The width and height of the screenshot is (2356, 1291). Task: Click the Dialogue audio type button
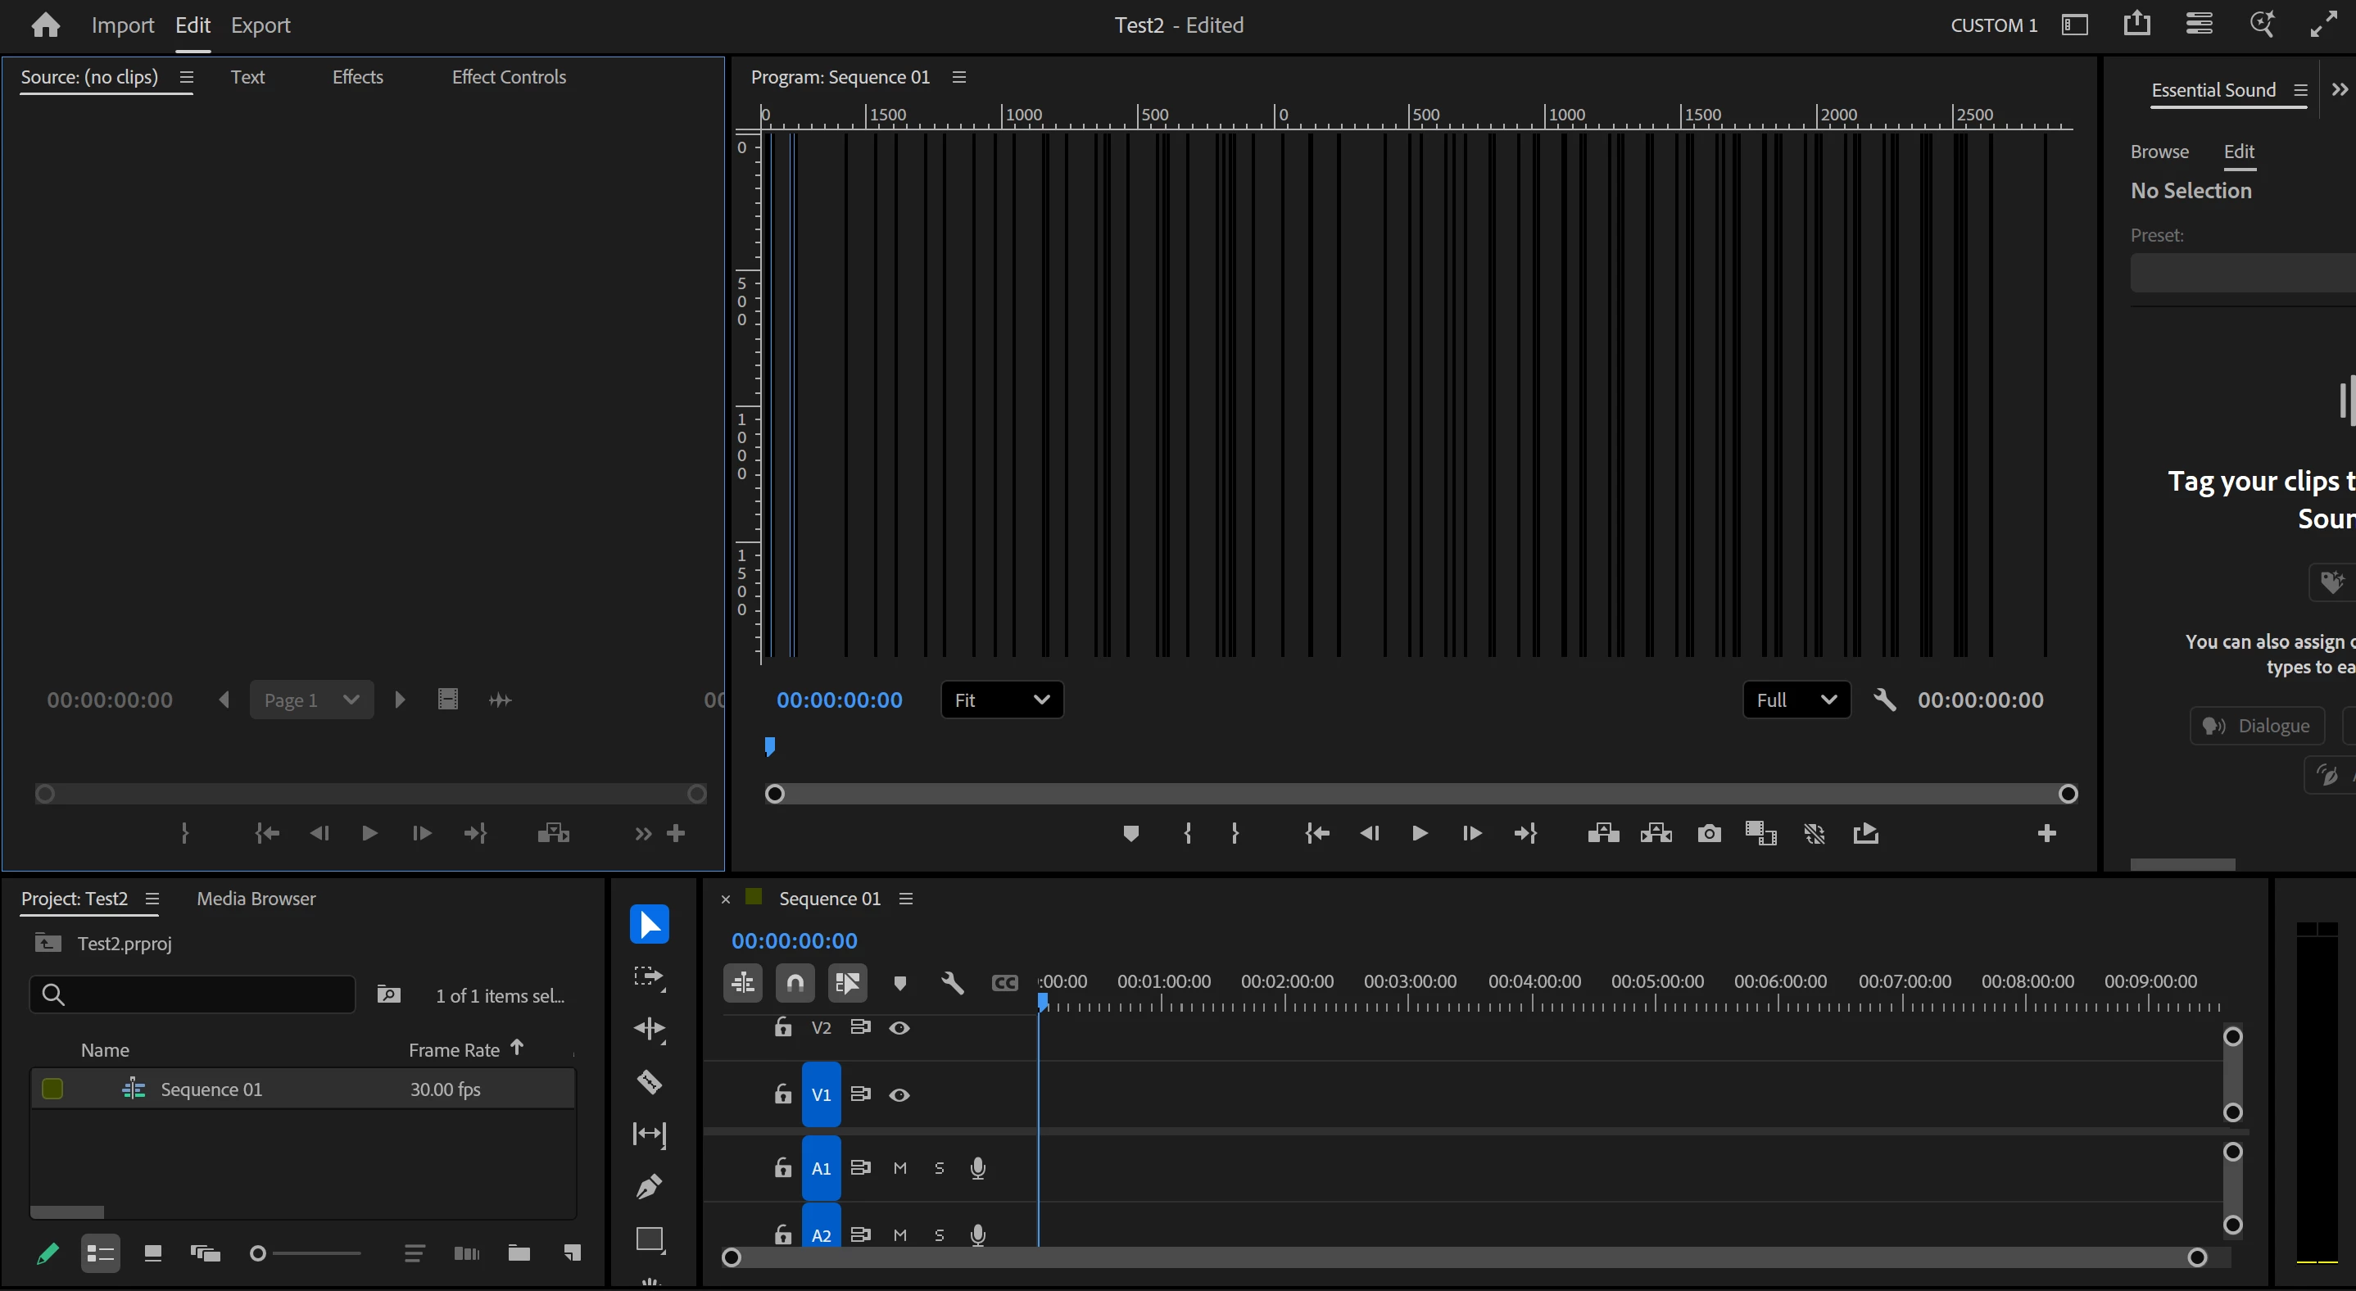[x=2256, y=726]
